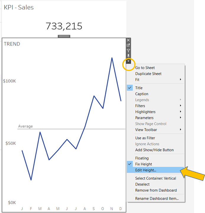Image resolution: width=205 pixels, height=213 pixels.
Task: Click the Fix Height pin icon
Action: click(128, 56)
